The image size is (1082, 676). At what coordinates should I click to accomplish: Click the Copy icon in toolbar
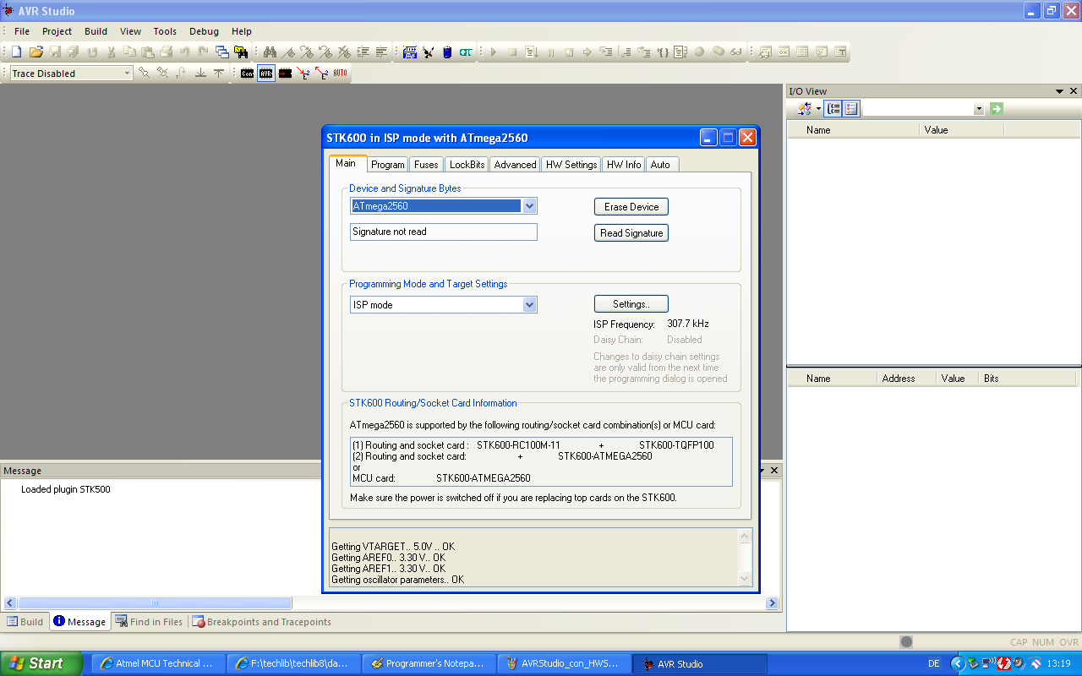(129, 52)
